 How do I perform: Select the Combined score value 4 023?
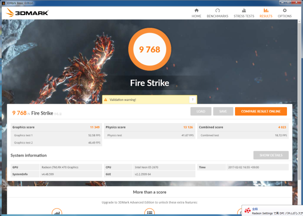[x=282, y=127]
